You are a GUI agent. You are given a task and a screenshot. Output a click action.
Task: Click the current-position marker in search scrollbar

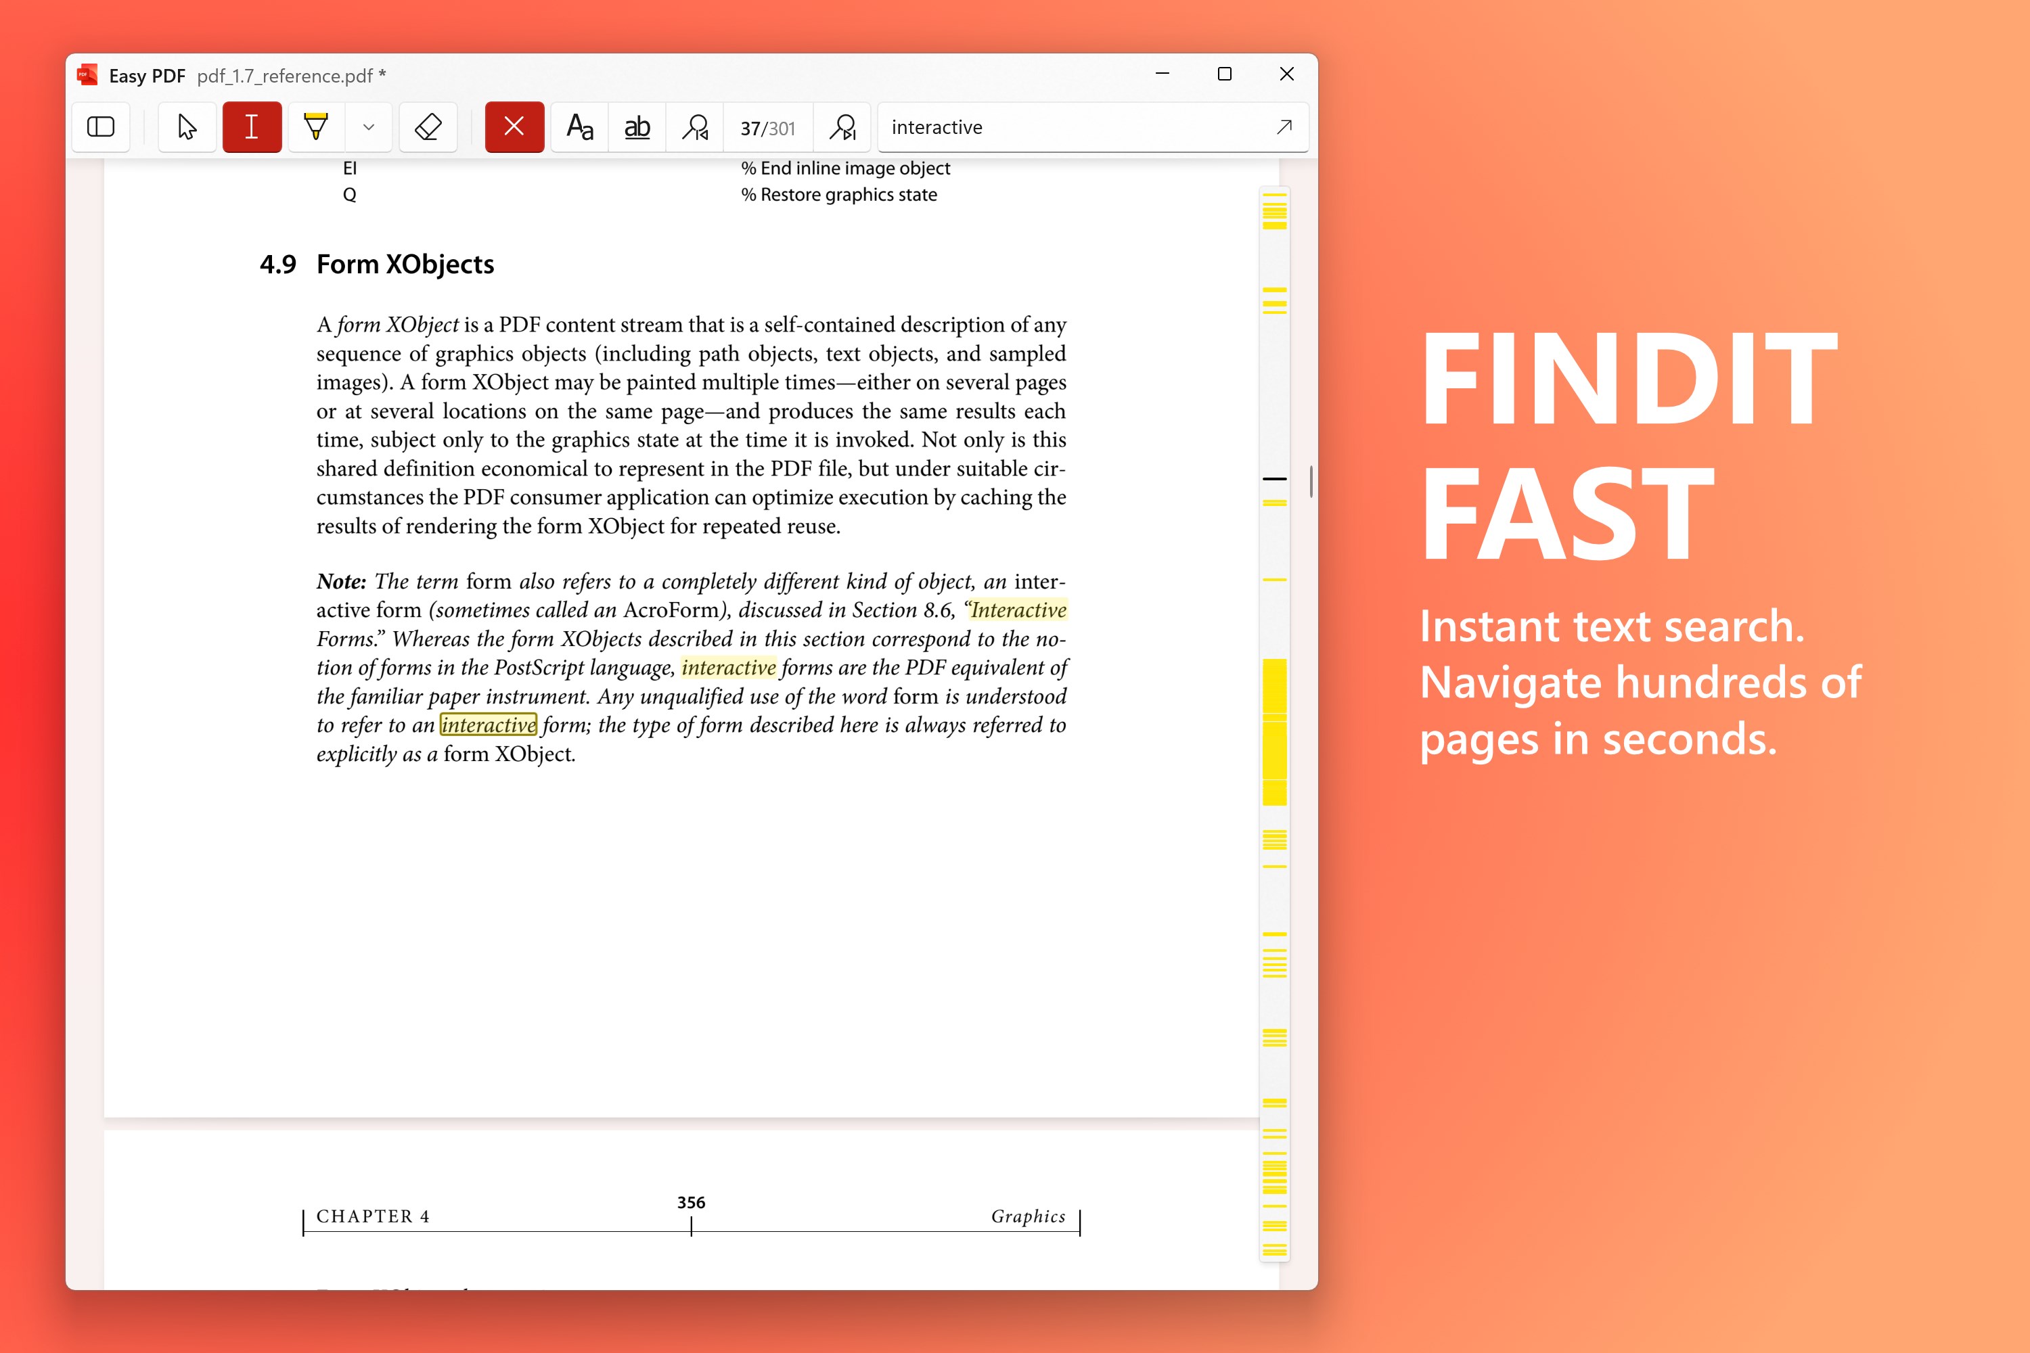(x=1275, y=478)
